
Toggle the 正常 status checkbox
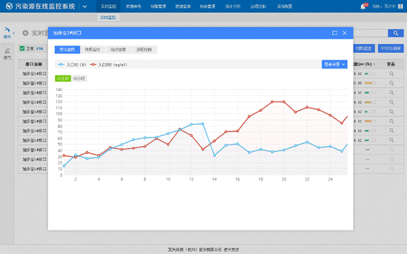22,49
